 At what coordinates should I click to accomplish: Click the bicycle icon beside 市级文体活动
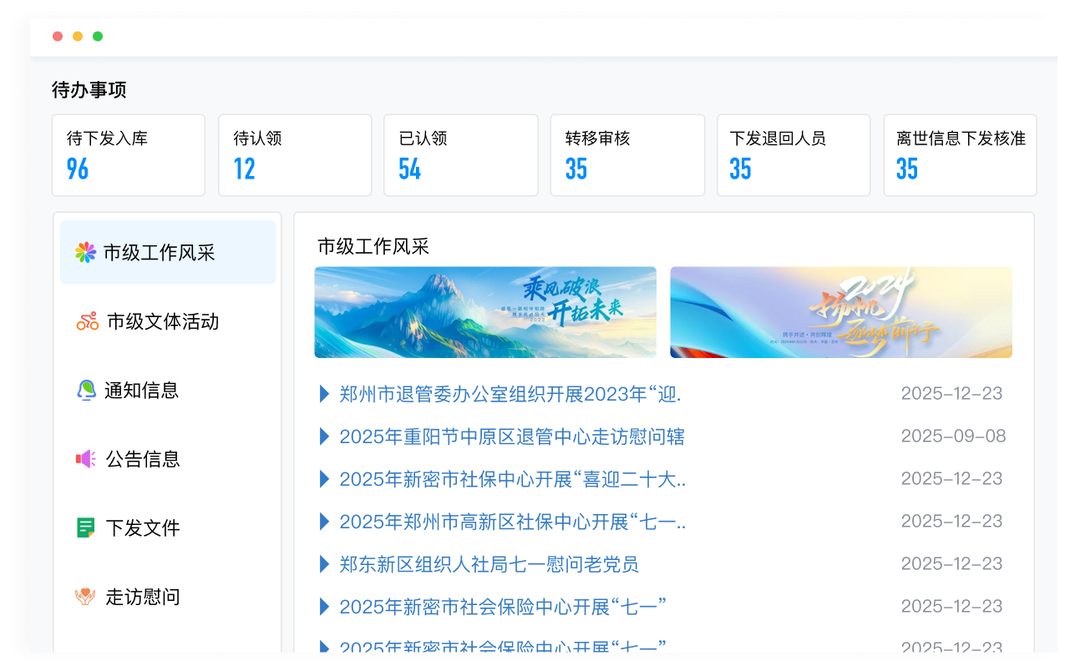click(88, 321)
